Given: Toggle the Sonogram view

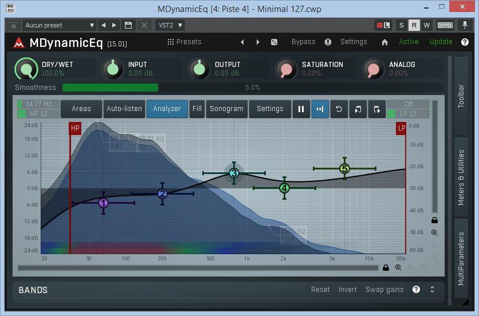Looking at the screenshot, I should pyautogui.click(x=226, y=109).
